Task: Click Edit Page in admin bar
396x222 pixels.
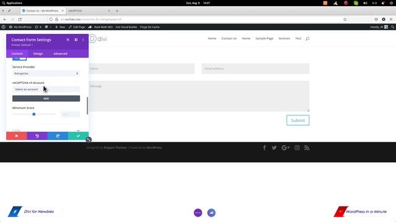Action: [x=77, y=27]
